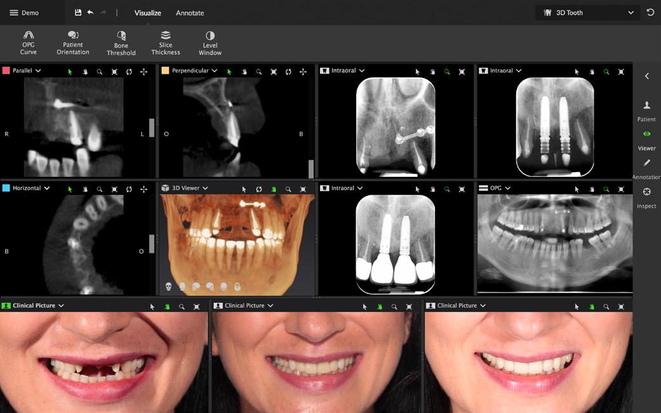The height and width of the screenshot is (413, 661).
Task: Collapse the right sidebar with the chevron
Action: (x=646, y=76)
